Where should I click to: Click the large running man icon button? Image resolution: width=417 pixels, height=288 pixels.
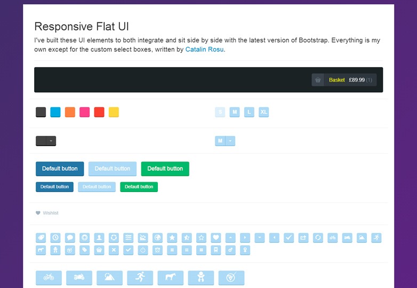tap(140, 277)
